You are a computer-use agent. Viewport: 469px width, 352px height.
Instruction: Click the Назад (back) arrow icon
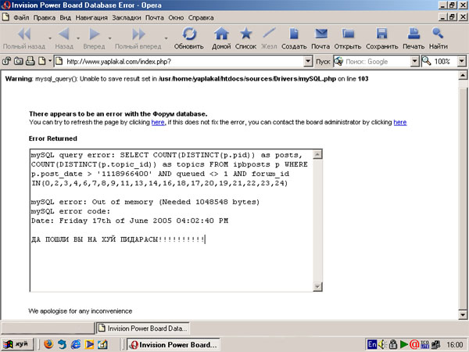(64, 34)
